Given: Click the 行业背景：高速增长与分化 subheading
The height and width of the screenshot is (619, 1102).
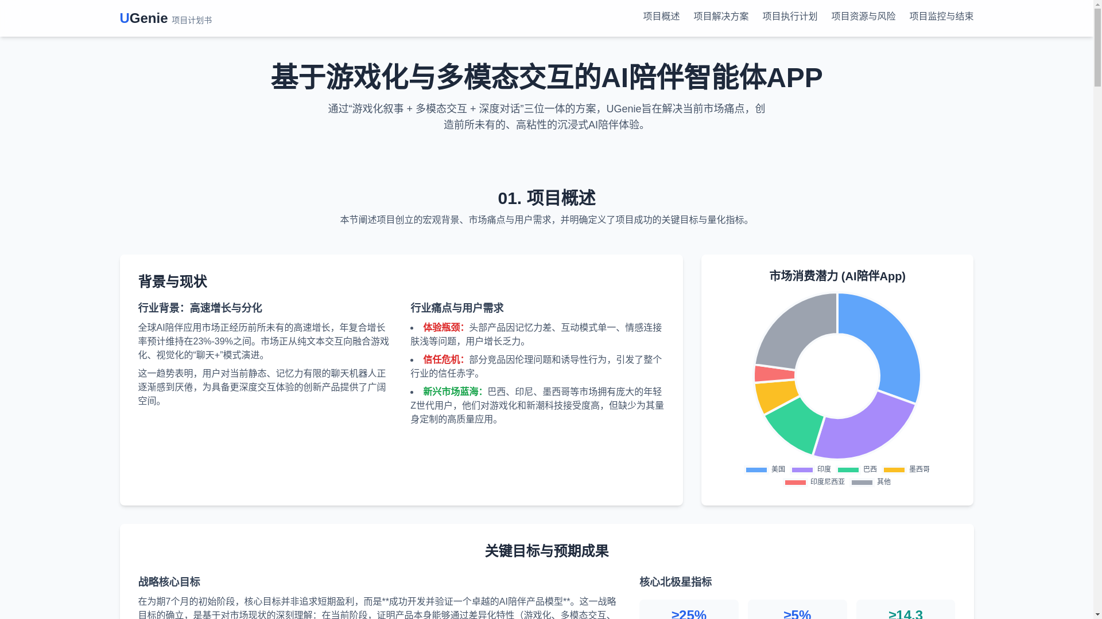Looking at the screenshot, I should pyautogui.click(x=200, y=308).
